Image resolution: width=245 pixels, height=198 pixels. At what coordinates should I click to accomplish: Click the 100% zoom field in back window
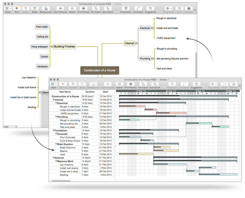point(10,127)
